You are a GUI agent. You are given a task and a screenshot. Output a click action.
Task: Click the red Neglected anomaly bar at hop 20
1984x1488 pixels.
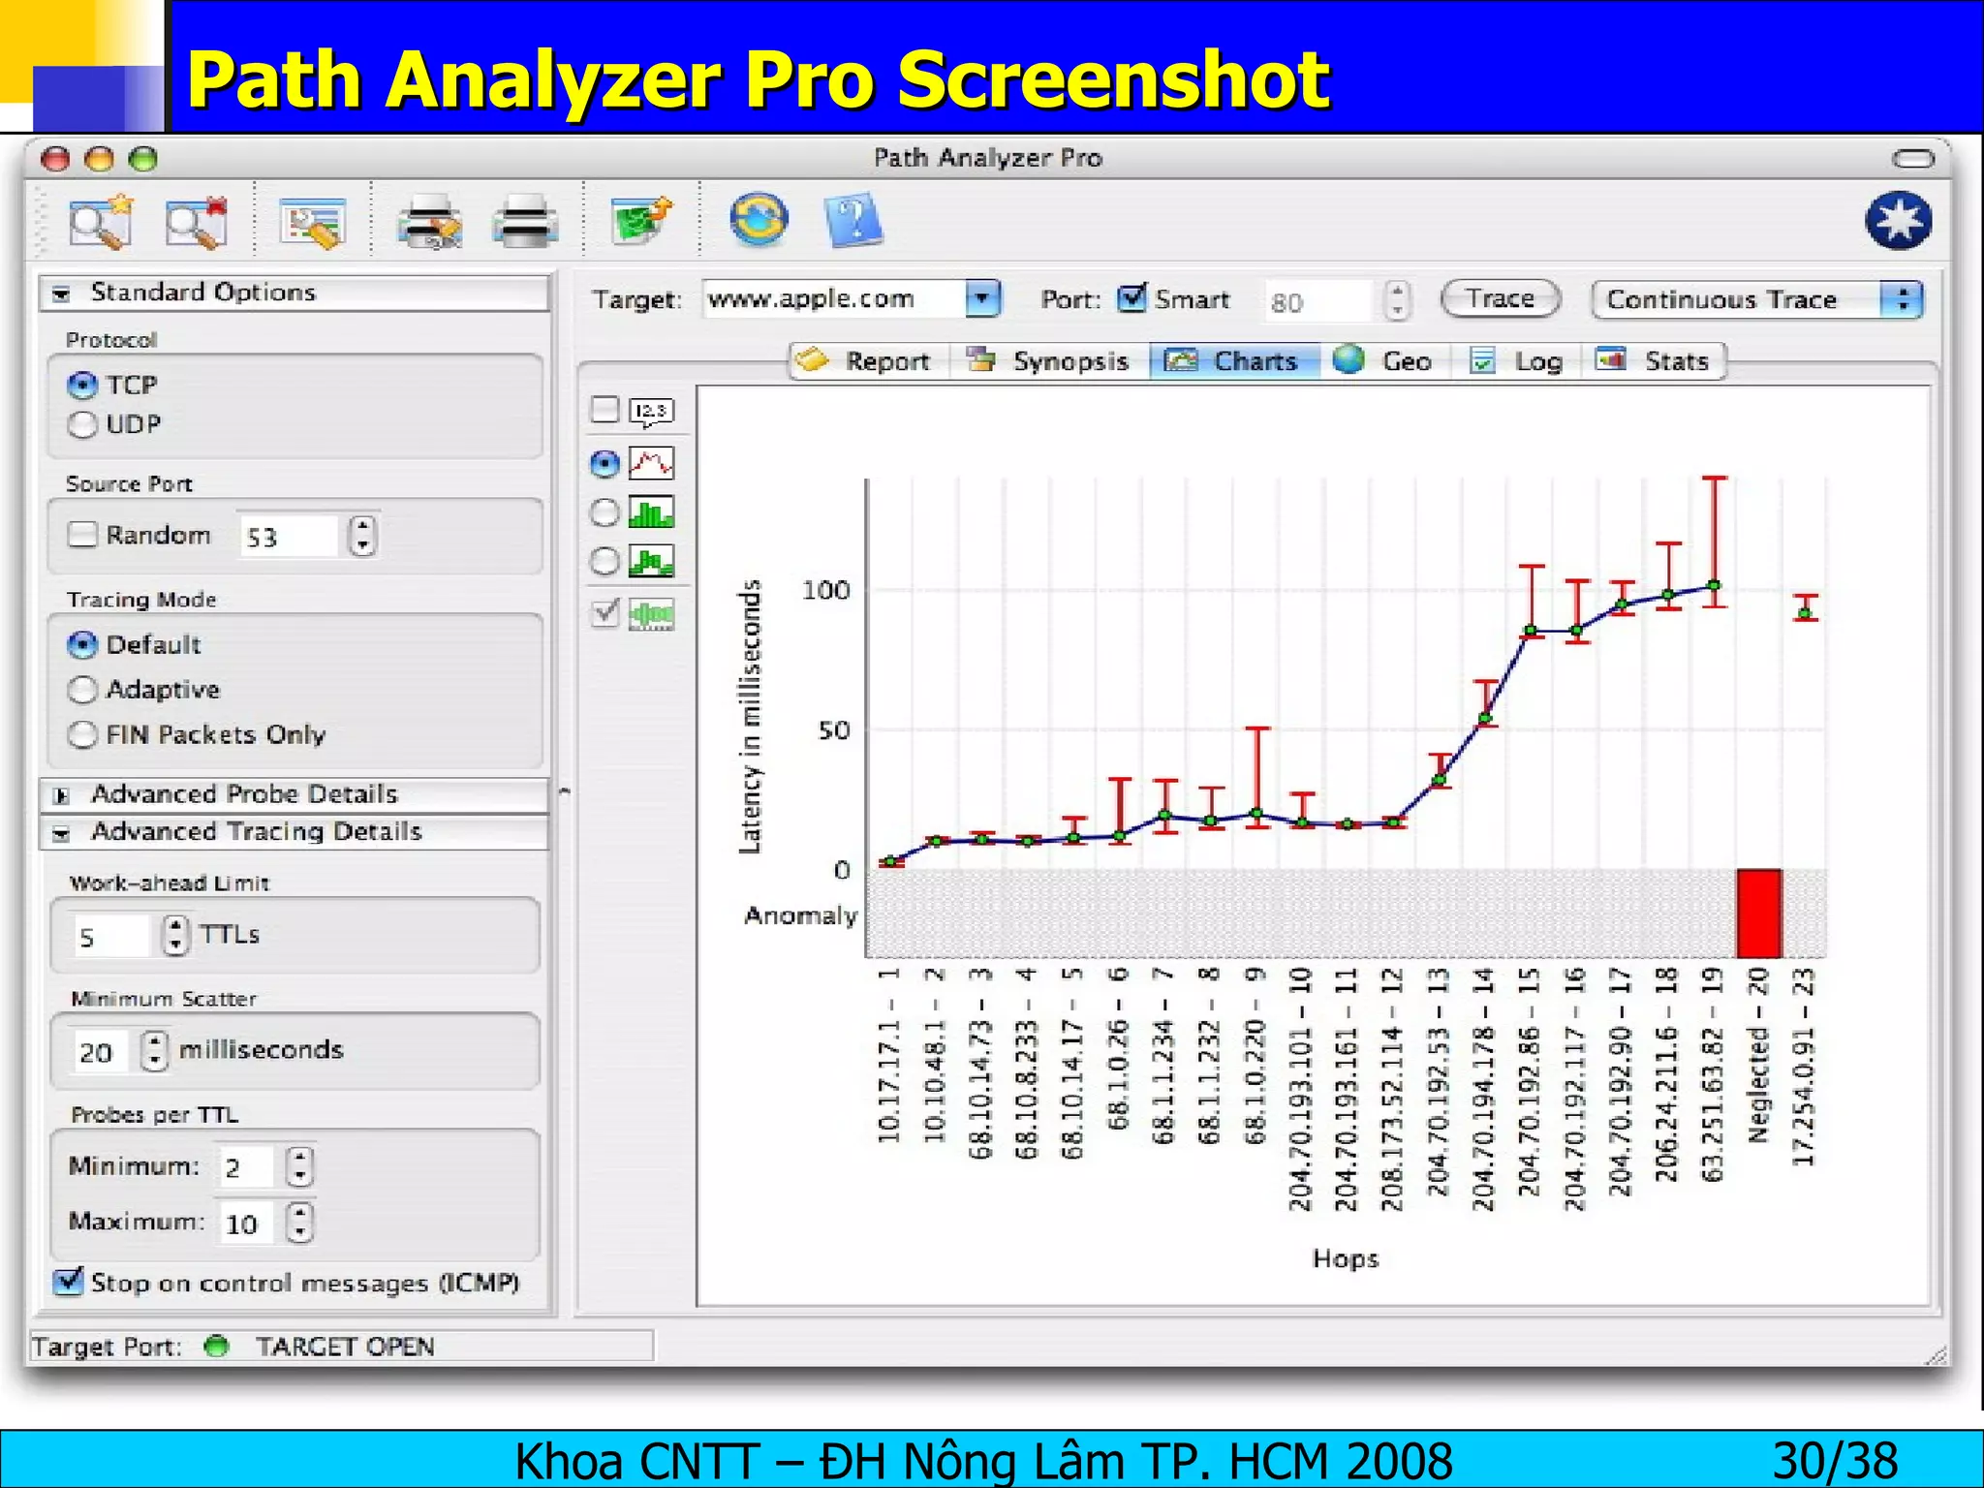point(1758,914)
